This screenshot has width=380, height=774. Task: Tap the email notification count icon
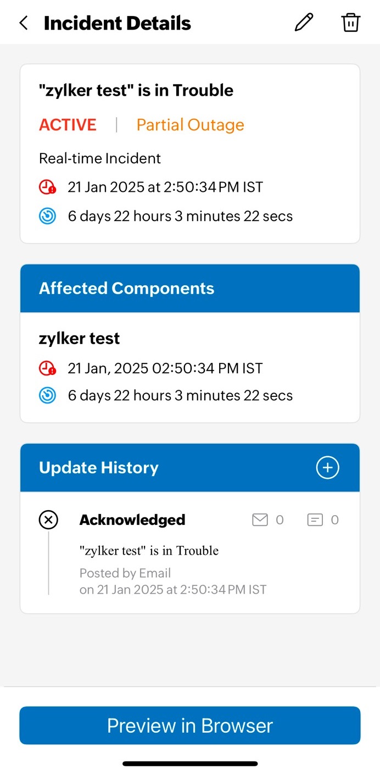(x=260, y=519)
